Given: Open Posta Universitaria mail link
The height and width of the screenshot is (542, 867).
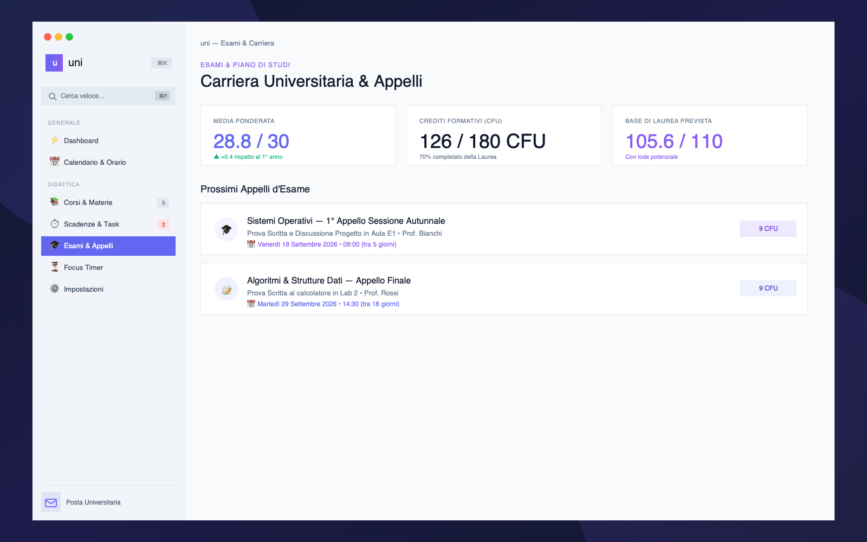Looking at the screenshot, I should 108,502.
